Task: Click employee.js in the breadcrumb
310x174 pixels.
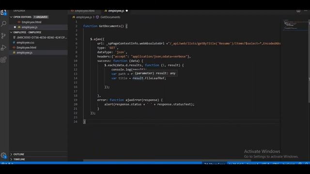Action: coord(84,17)
